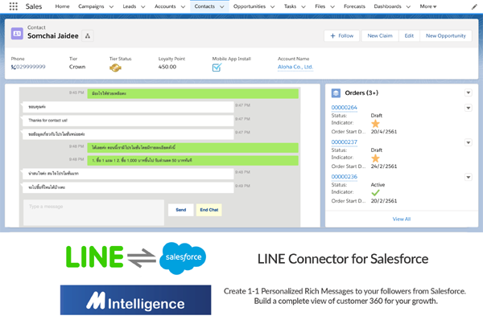This screenshot has height=320, width=483.
Task: Expand the Orders list actions dropdown
Action: (x=469, y=92)
